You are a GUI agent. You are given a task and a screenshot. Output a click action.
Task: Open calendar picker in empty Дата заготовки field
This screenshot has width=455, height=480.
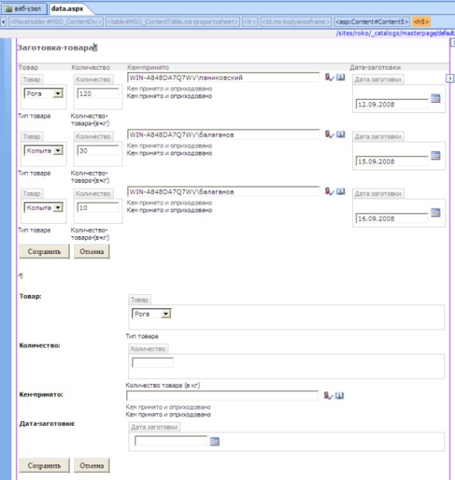(214, 441)
